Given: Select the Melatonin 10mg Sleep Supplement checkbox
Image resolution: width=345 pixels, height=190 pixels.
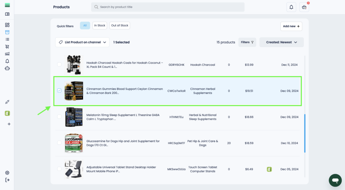Looking at the screenshot, I should click(59, 117).
